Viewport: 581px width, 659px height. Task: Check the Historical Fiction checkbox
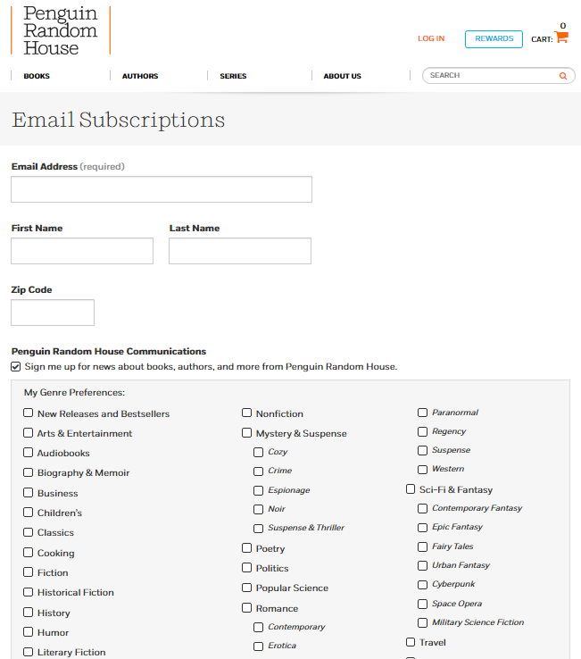[29, 592]
